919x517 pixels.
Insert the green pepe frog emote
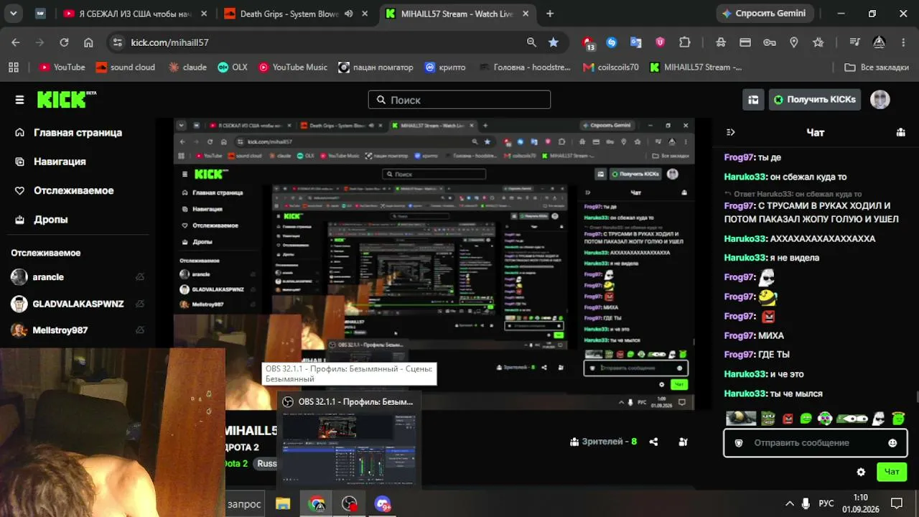(768, 418)
